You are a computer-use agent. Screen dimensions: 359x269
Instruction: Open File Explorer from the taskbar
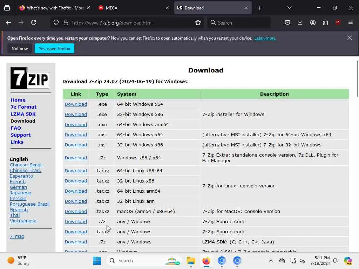[191, 261]
